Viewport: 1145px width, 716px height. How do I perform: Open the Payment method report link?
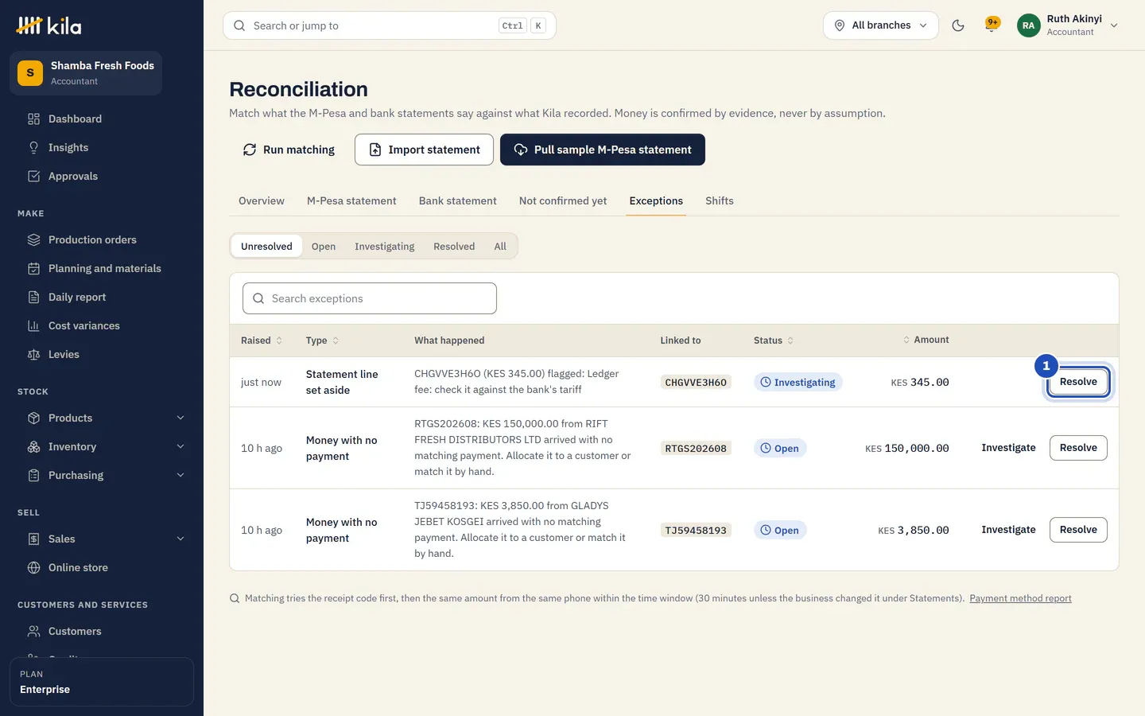point(1020,598)
